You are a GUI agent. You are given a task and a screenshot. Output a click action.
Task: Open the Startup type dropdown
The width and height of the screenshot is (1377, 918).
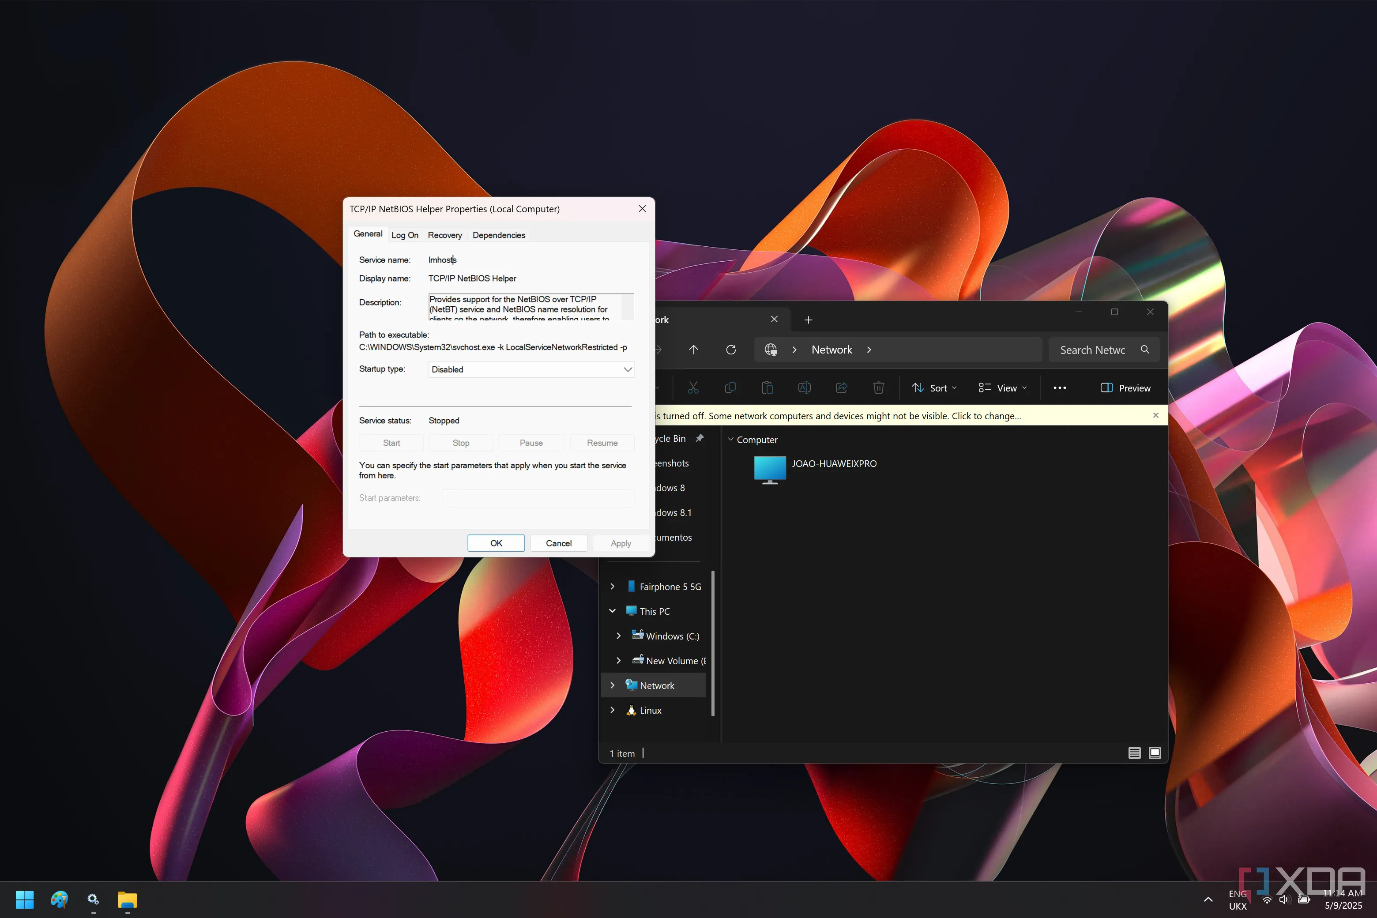tap(531, 369)
